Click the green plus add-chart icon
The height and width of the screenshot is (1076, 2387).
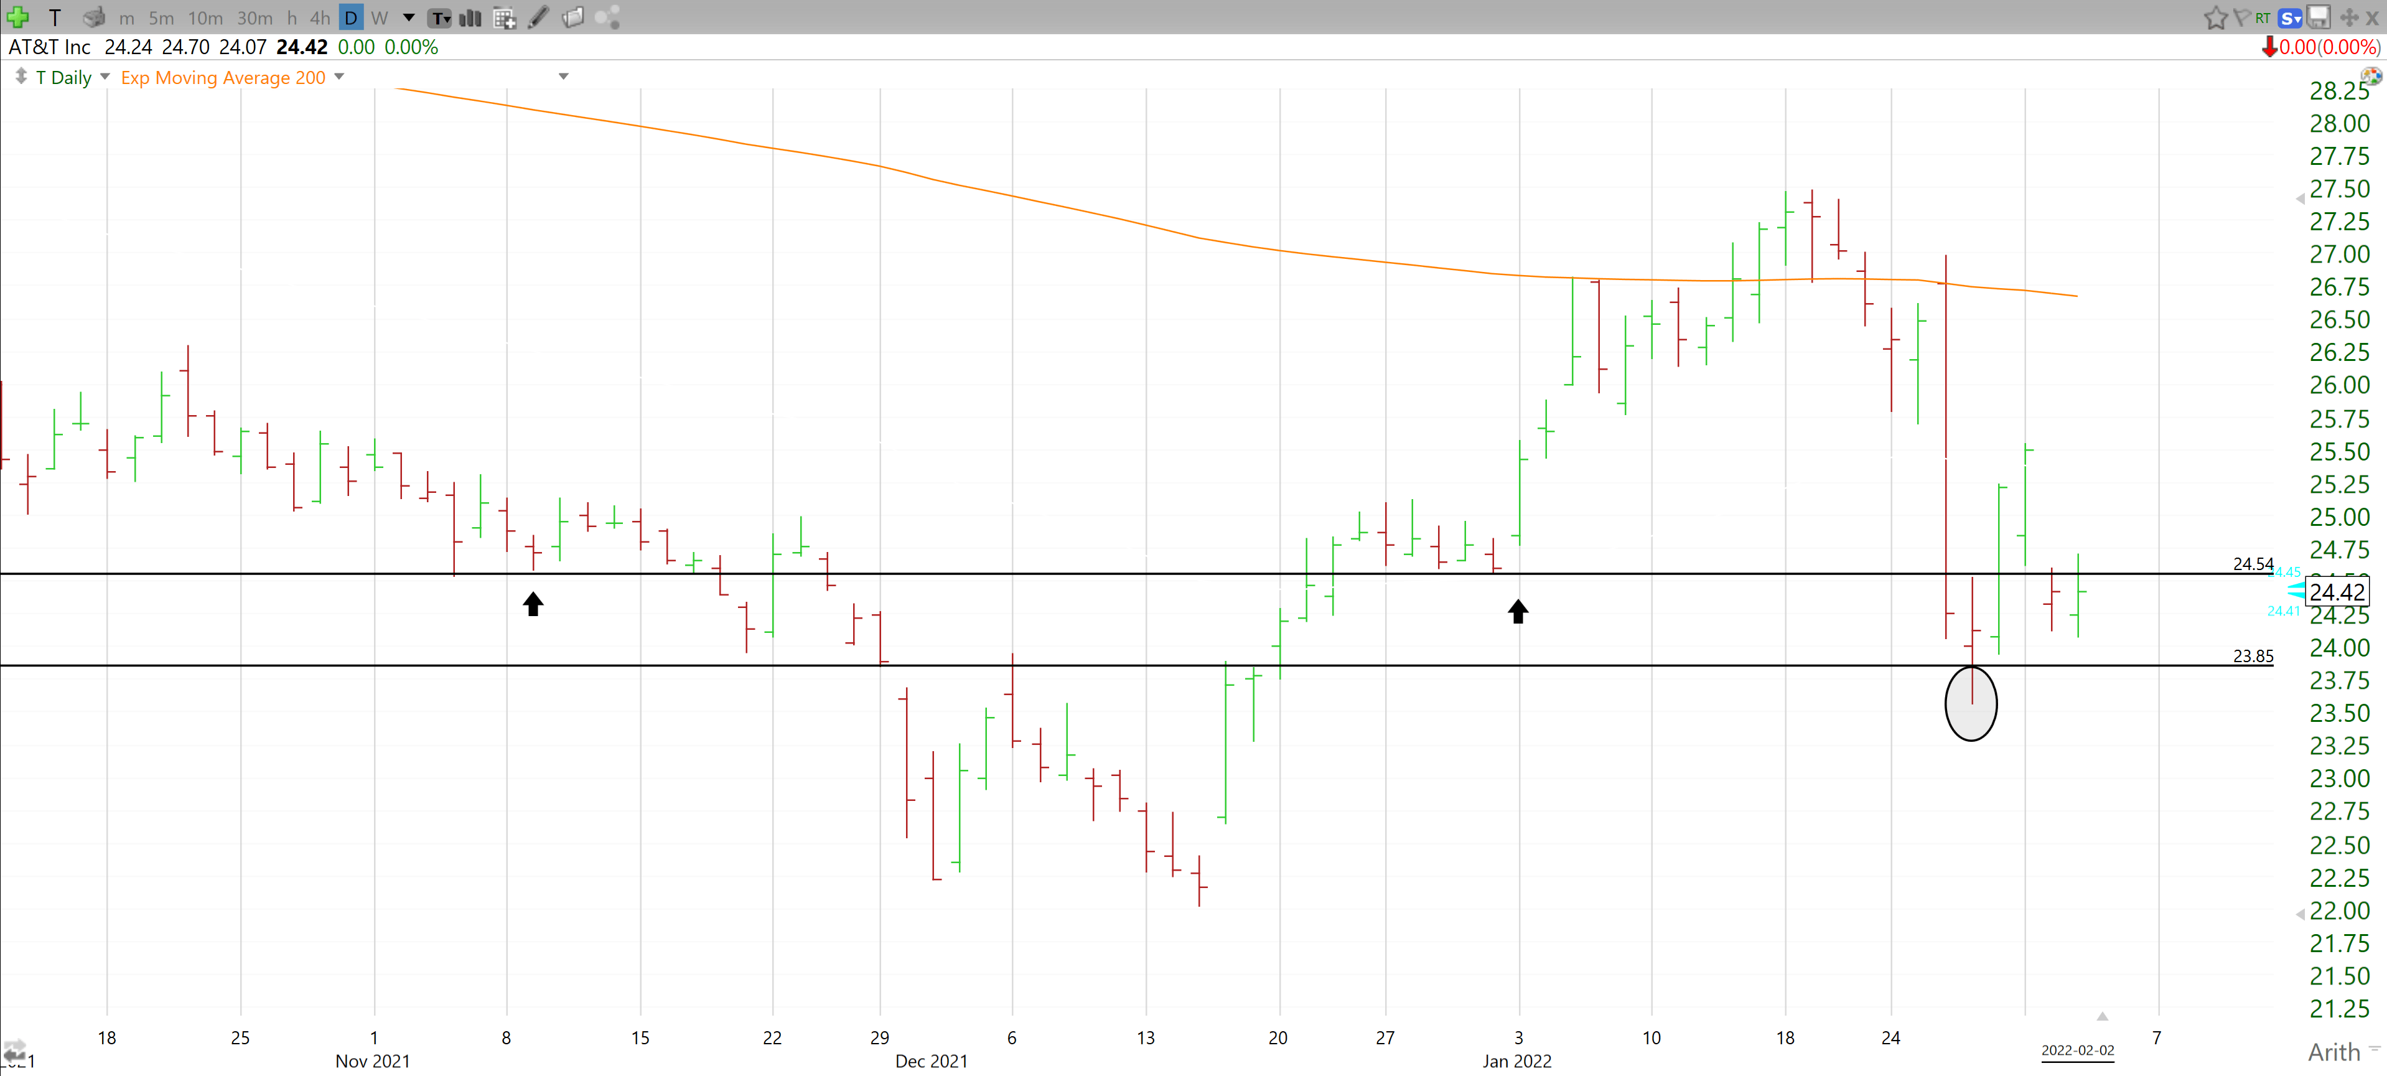click(17, 17)
